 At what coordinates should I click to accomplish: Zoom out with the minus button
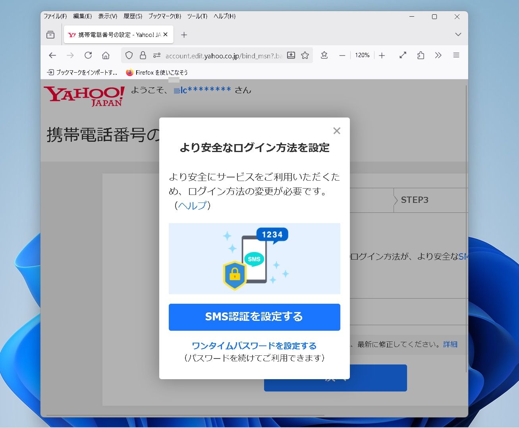(x=342, y=56)
